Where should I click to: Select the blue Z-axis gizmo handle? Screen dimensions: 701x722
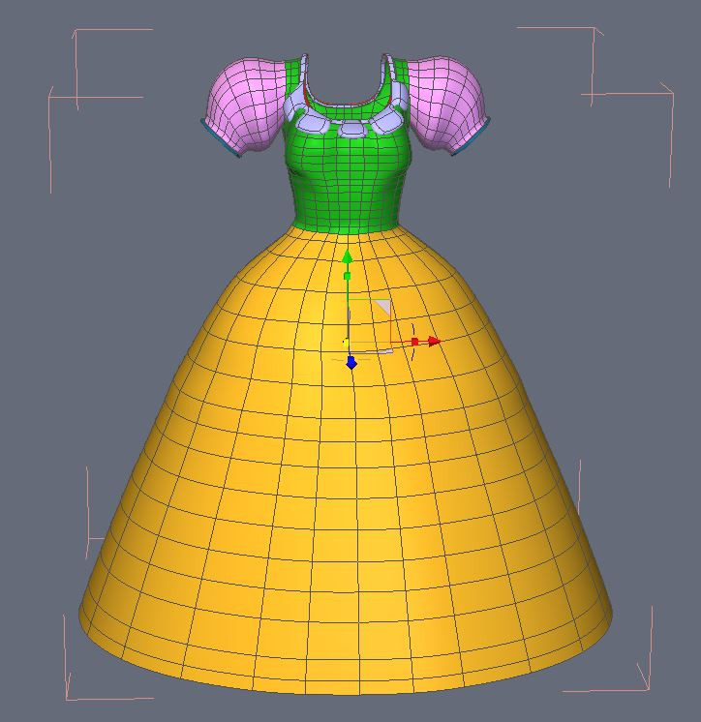click(x=351, y=363)
